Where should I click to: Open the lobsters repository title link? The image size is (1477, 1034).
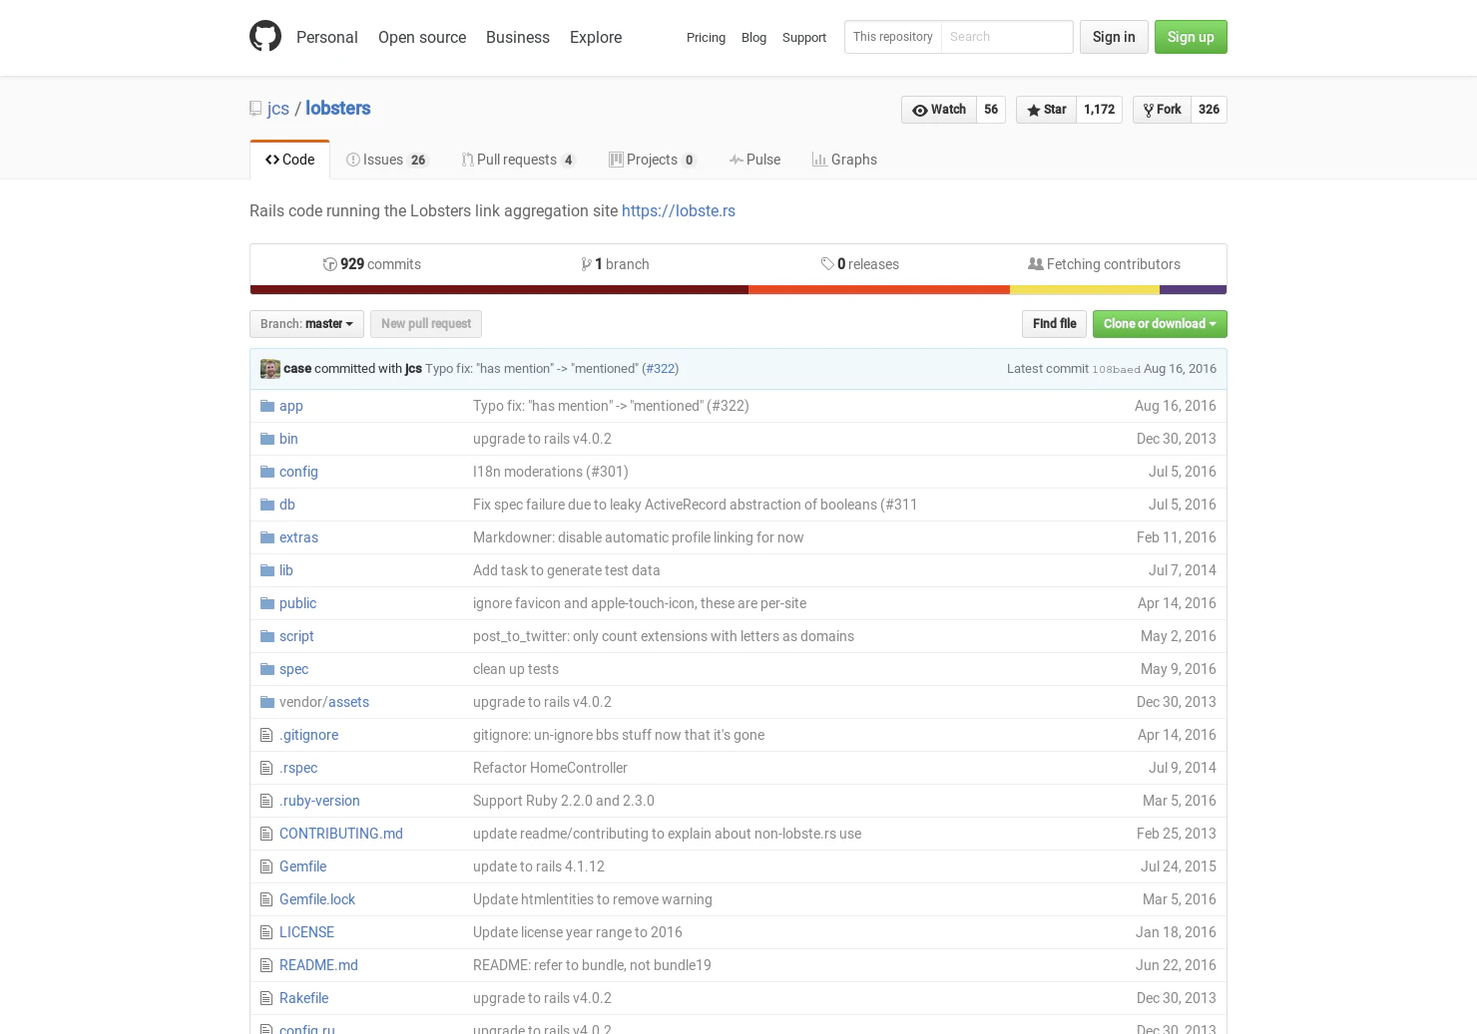tap(338, 109)
